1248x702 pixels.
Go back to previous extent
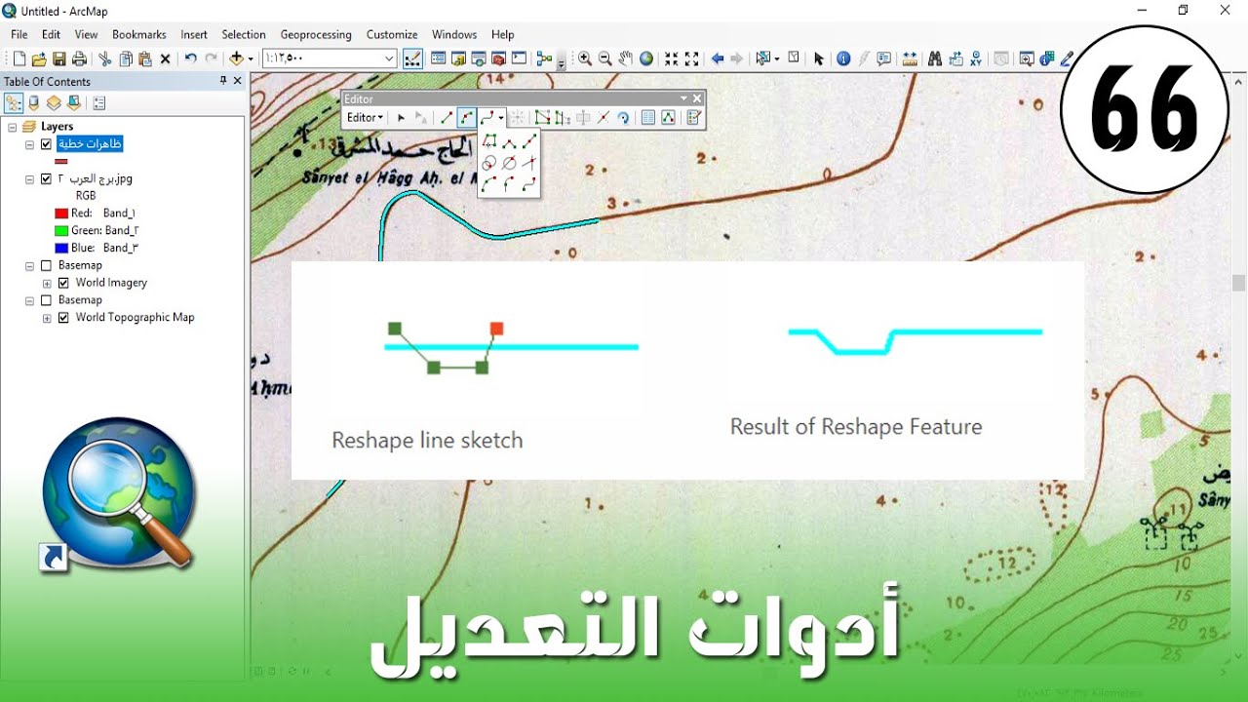point(718,58)
